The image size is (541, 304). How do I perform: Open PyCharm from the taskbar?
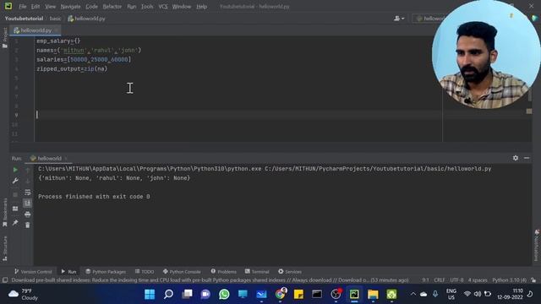pyautogui.click(x=354, y=295)
